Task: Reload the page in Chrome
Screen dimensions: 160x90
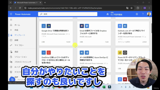Action: coord(20,8)
